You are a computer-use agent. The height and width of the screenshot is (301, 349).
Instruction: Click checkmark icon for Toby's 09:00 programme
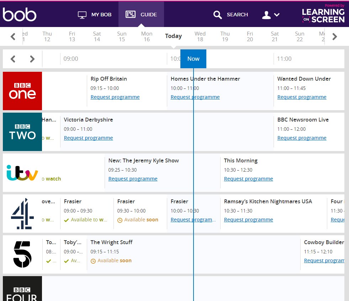66,261
